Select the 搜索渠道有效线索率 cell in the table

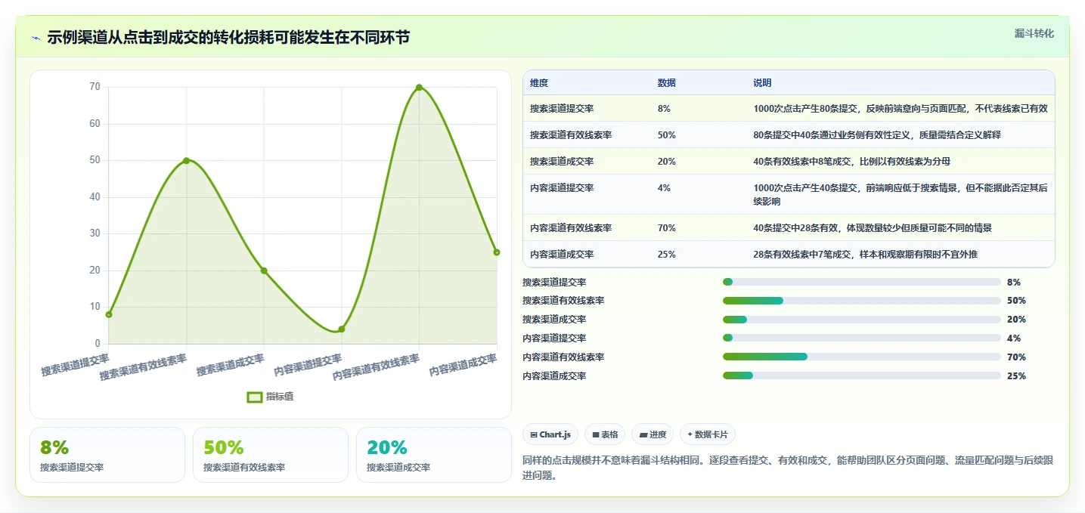571,135
